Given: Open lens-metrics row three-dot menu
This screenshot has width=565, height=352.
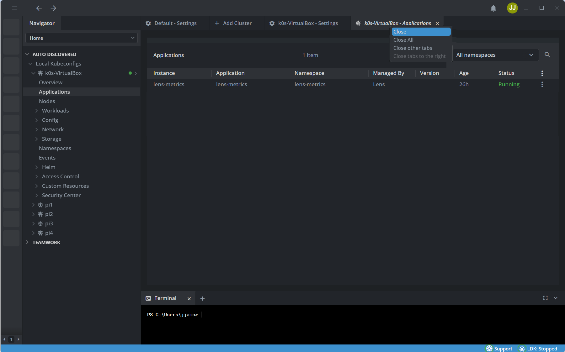Looking at the screenshot, I should [542, 84].
